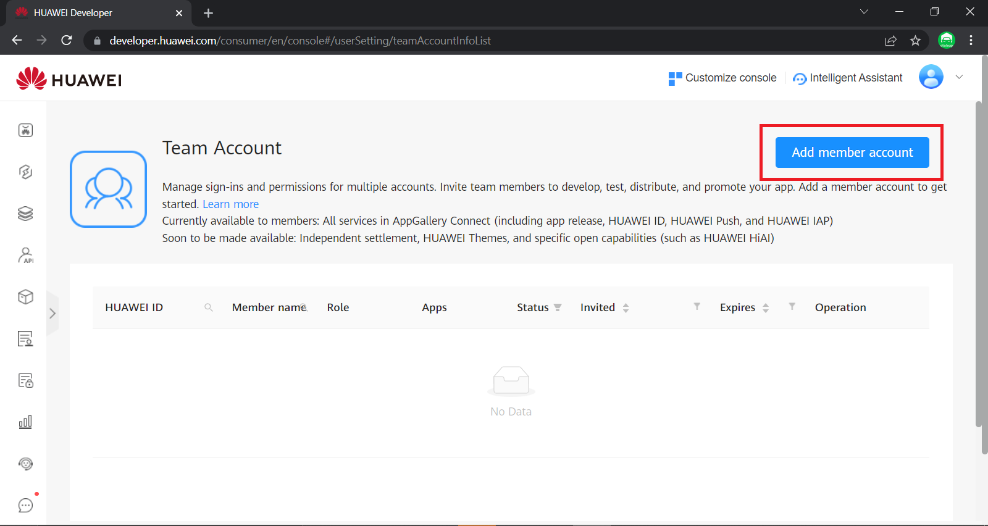Open the green browser extension icon
This screenshot has width=988, height=526.
[x=946, y=41]
